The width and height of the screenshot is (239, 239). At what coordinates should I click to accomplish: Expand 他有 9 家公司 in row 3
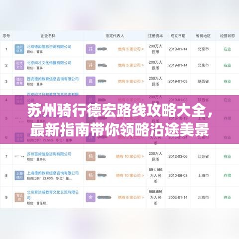coord(131,81)
